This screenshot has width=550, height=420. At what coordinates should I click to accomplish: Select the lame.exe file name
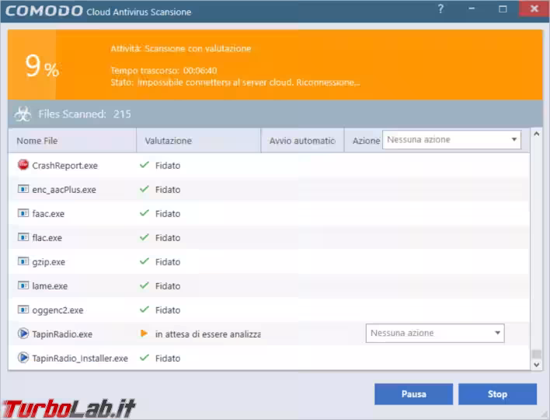[50, 286]
